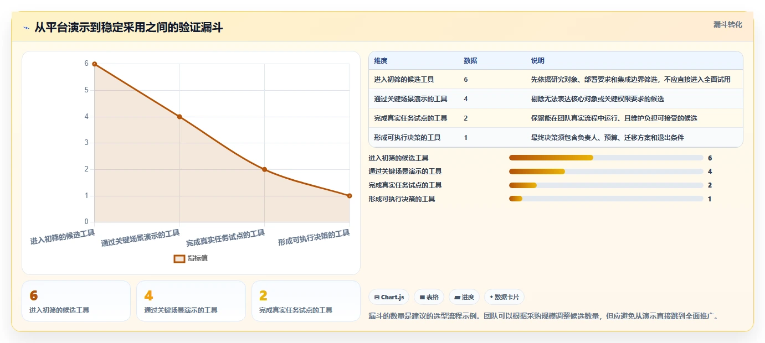Click the number 1 after the last progress bar
The image size is (765, 343).
(x=710, y=199)
